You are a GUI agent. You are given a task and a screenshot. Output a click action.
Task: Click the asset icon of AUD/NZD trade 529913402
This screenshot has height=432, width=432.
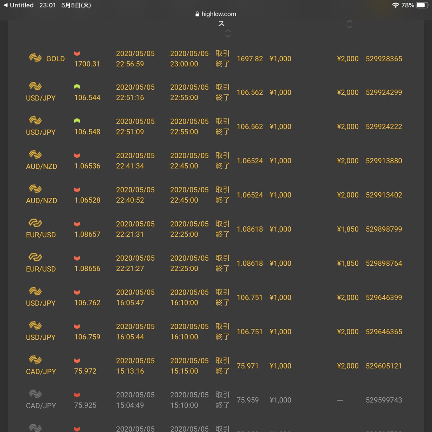(35, 189)
